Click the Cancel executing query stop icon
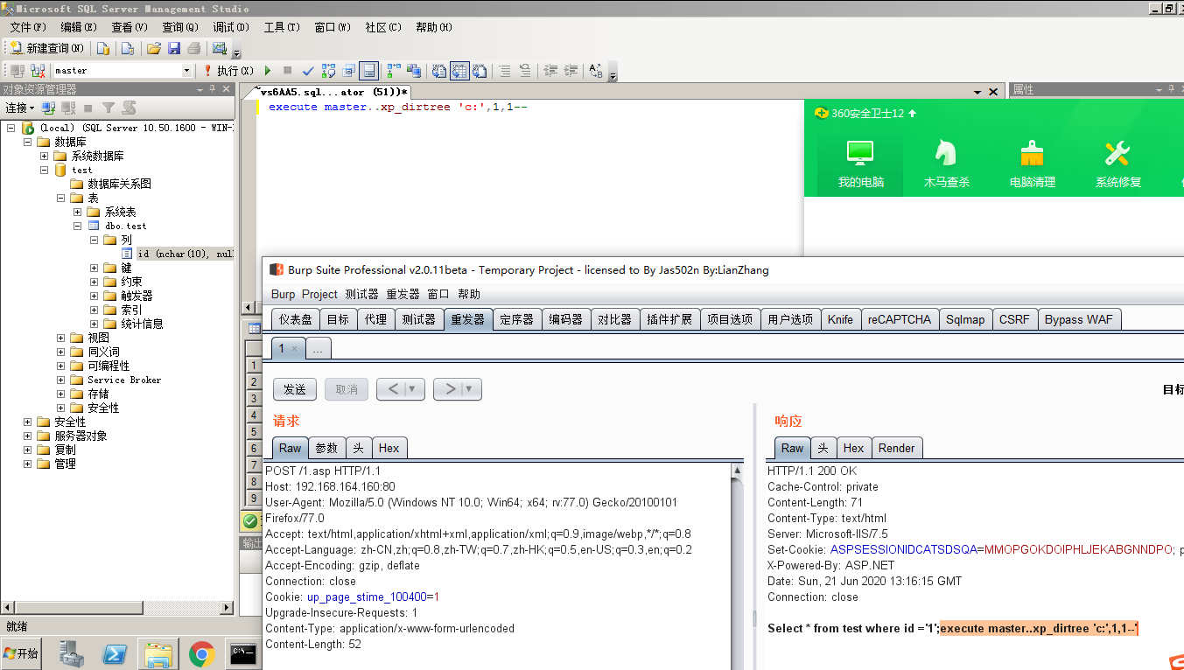Image resolution: width=1184 pixels, height=670 pixels. pyautogui.click(x=287, y=70)
